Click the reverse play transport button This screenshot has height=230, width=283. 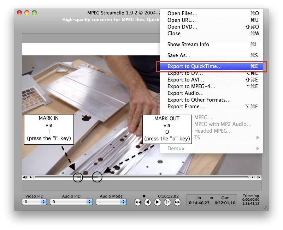tap(148, 202)
